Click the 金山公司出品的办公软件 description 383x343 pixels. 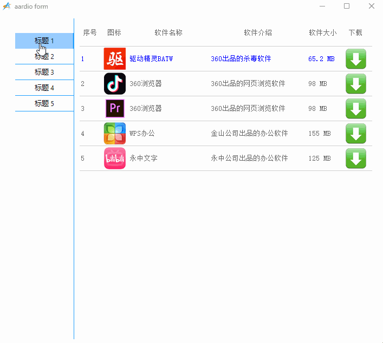coord(249,134)
